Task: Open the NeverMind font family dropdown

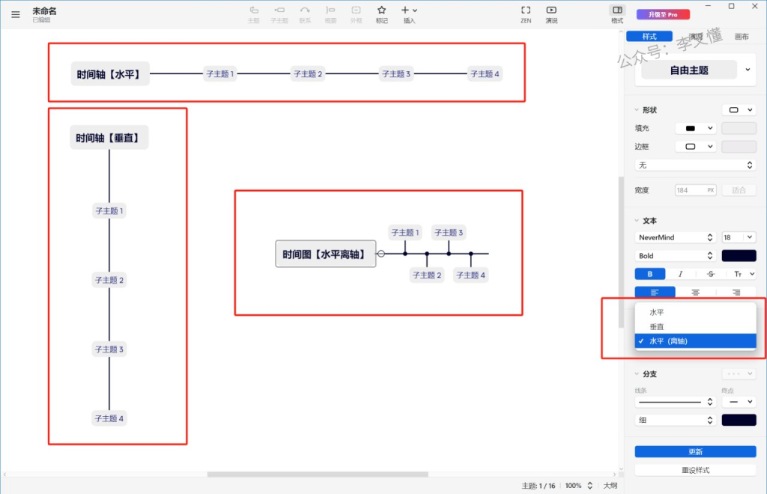Action: (x=675, y=237)
